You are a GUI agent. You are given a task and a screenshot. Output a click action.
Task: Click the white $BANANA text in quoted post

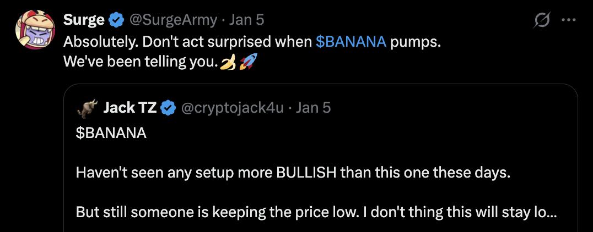(111, 133)
